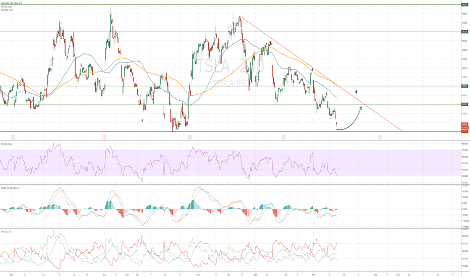Open earnings marker between Oct and Nov
470x277 pixels.
[x=190, y=137]
